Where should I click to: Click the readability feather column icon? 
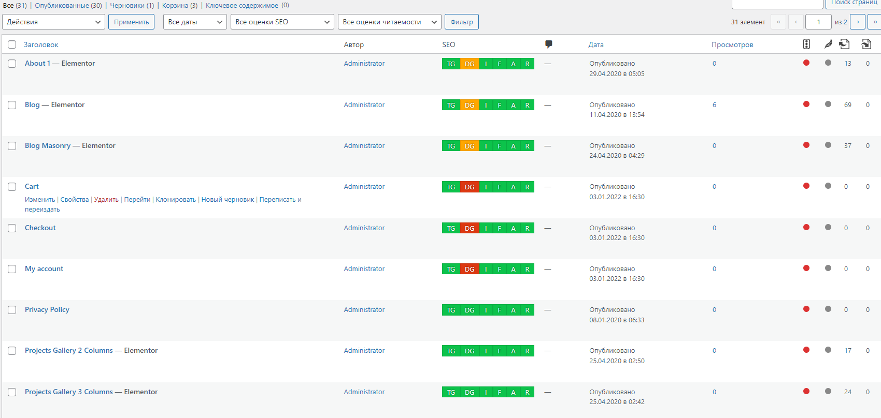[828, 44]
